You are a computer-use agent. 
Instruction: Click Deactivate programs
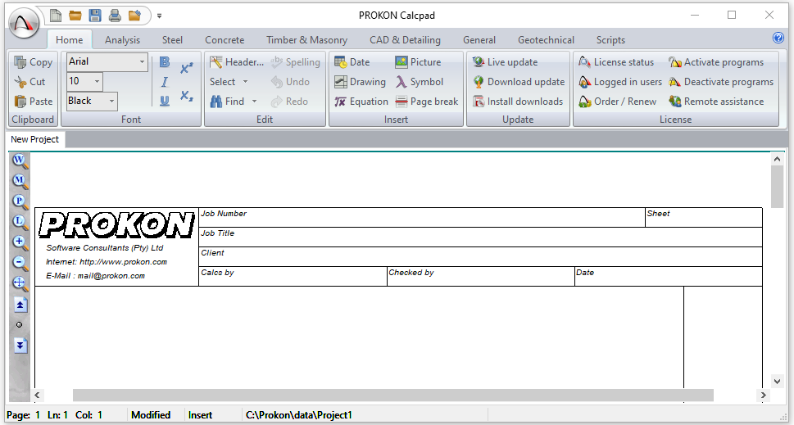[721, 81]
